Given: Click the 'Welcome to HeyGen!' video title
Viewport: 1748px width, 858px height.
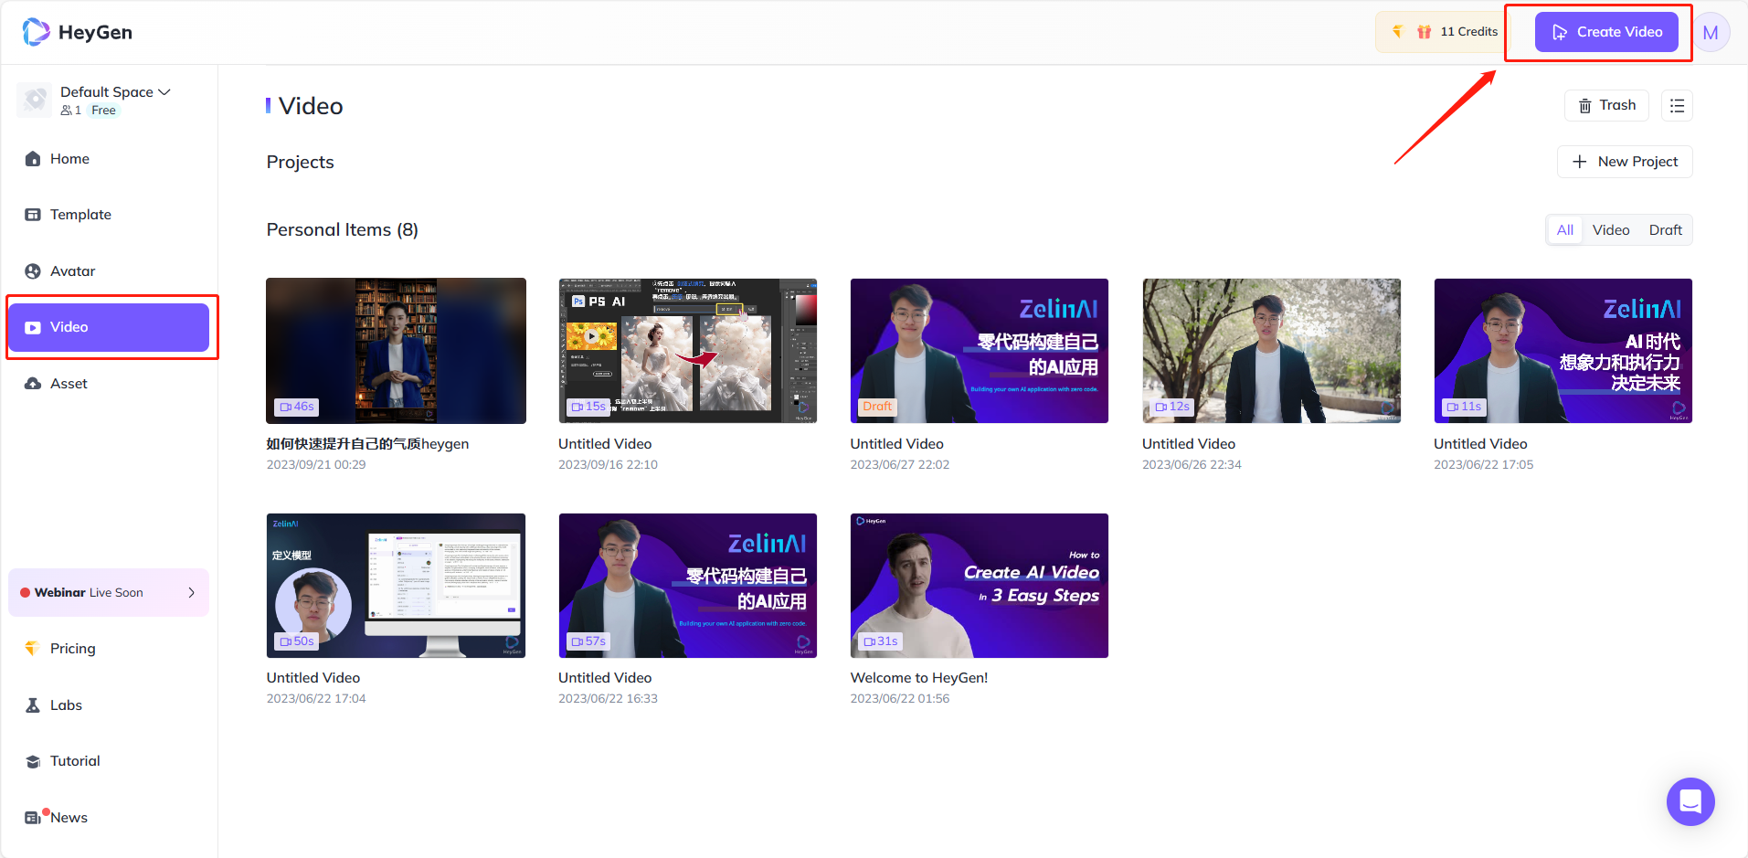Looking at the screenshot, I should (x=919, y=678).
